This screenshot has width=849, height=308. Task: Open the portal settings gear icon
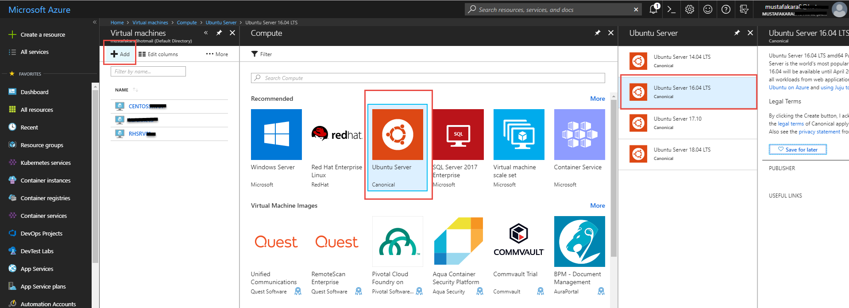point(690,9)
